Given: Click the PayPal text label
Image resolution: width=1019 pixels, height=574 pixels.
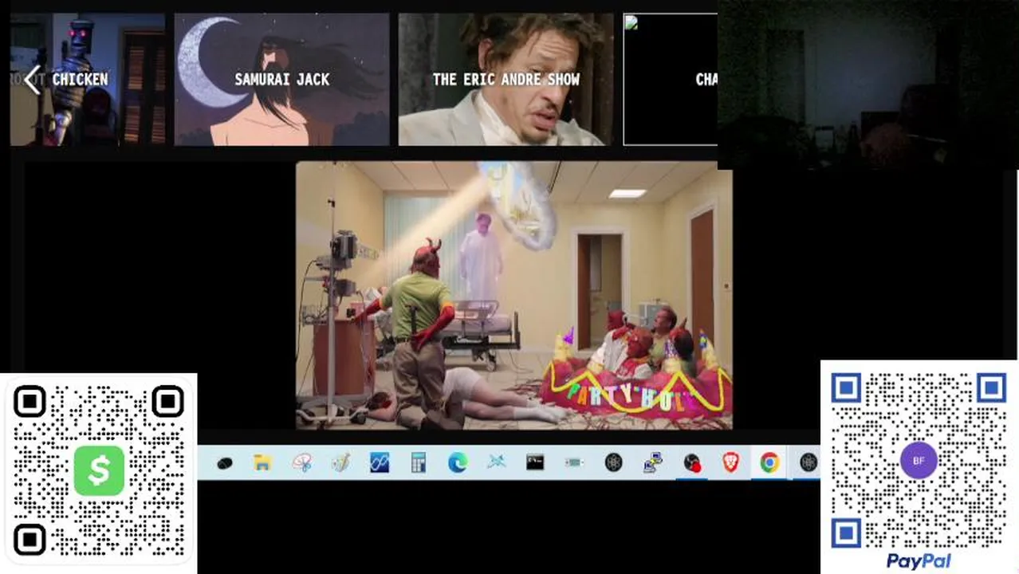Looking at the screenshot, I should coord(919,561).
